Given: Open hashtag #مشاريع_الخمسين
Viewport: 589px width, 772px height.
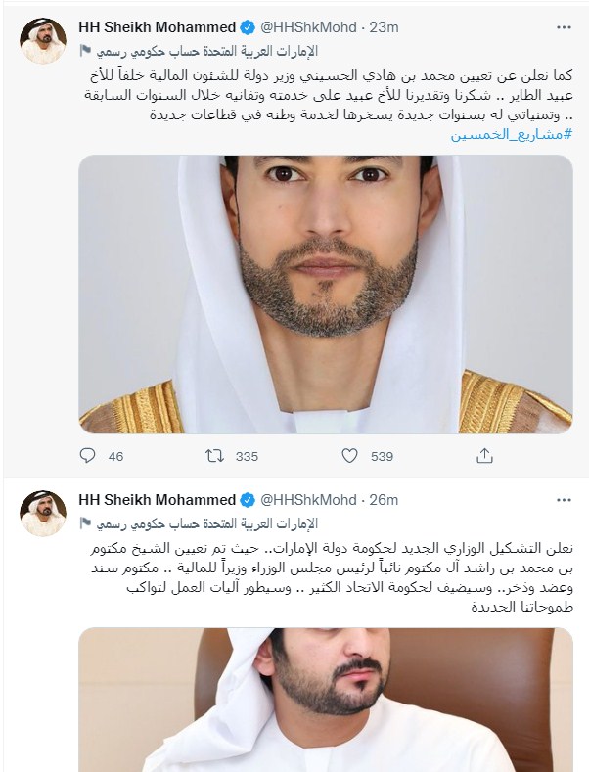Looking at the screenshot, I should coord(512,134).
